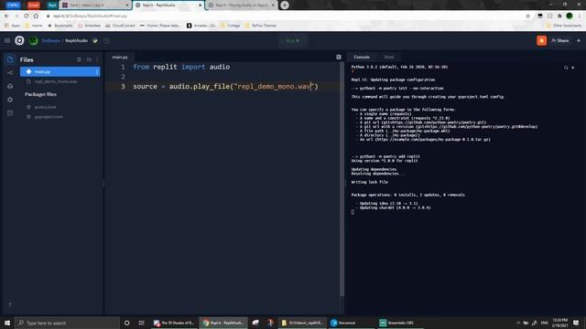
Task: Show hidden system tray icons
Action: (x=518, y=323)
